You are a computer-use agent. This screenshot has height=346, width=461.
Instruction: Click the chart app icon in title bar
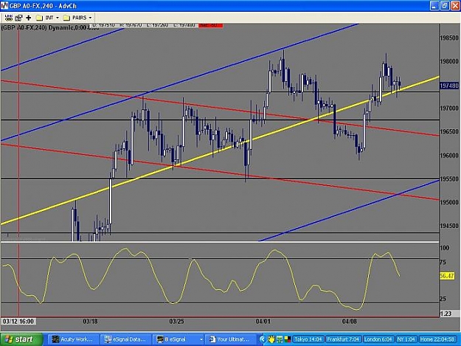(x=4, y=5)
